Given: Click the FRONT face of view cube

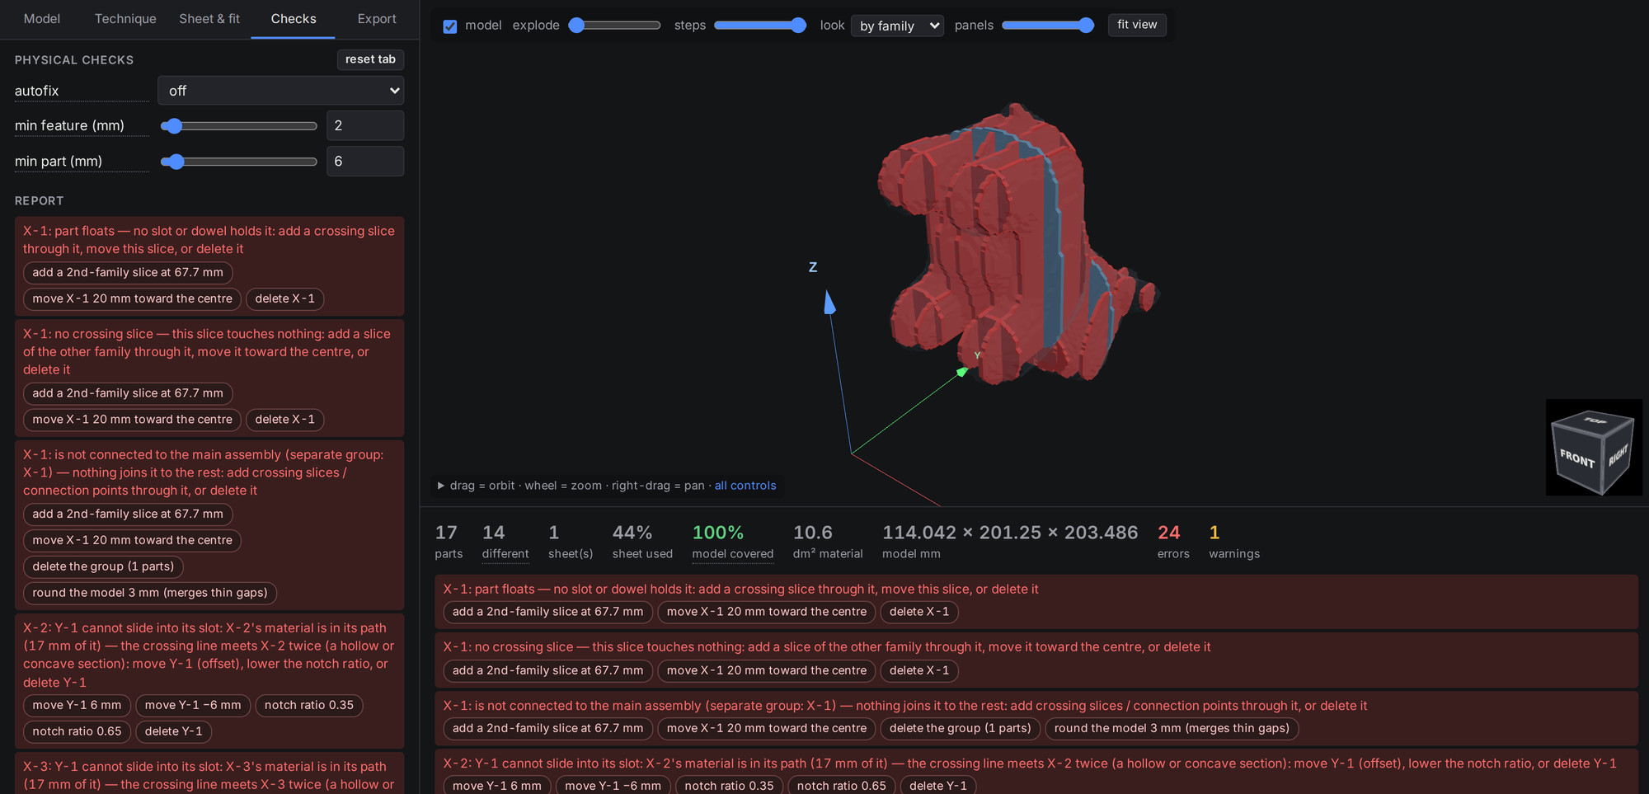Looking at the screenshot, I should coord(1576,458).
